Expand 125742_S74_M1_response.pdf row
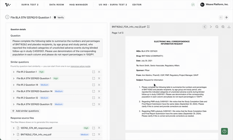 (x=14, y=128)
